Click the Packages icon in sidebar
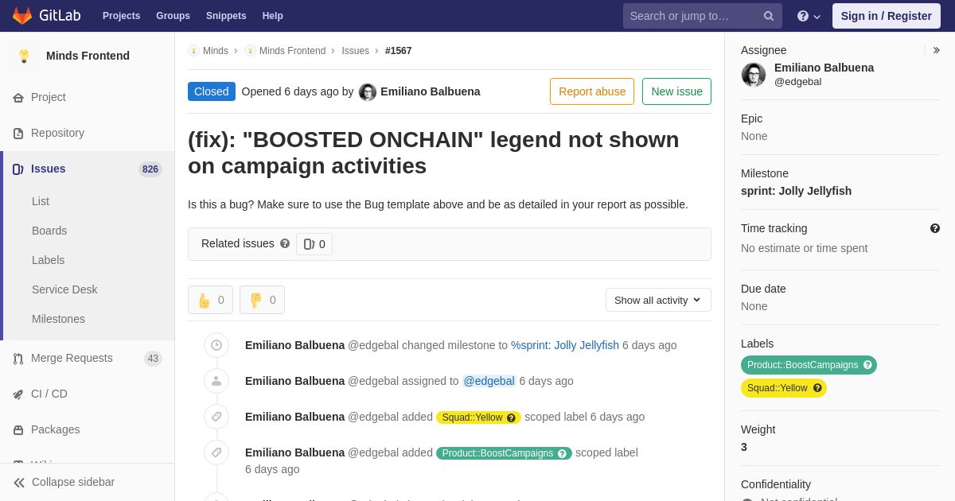This screenshot has height=501, width=955. click(x=18, y=430)
